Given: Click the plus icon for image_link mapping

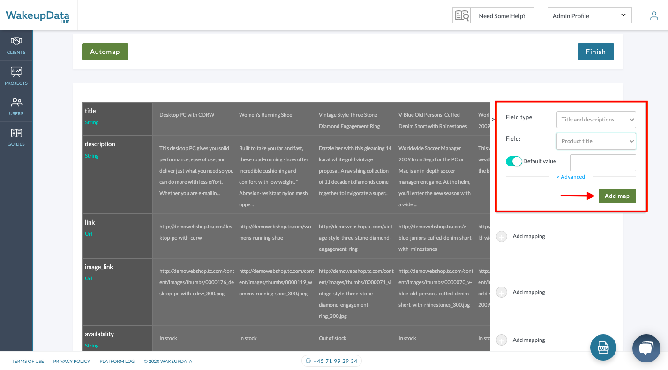Looking at the screenshot, I should click(x=502, y=292).
